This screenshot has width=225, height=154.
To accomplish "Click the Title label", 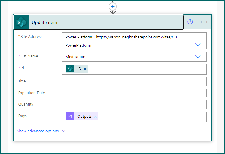I will pyautogui.click(x=22, y=81).
